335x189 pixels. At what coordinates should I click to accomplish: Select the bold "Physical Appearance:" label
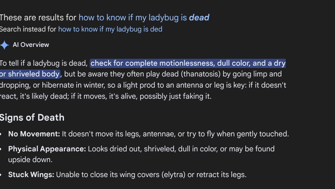point(47,149)
